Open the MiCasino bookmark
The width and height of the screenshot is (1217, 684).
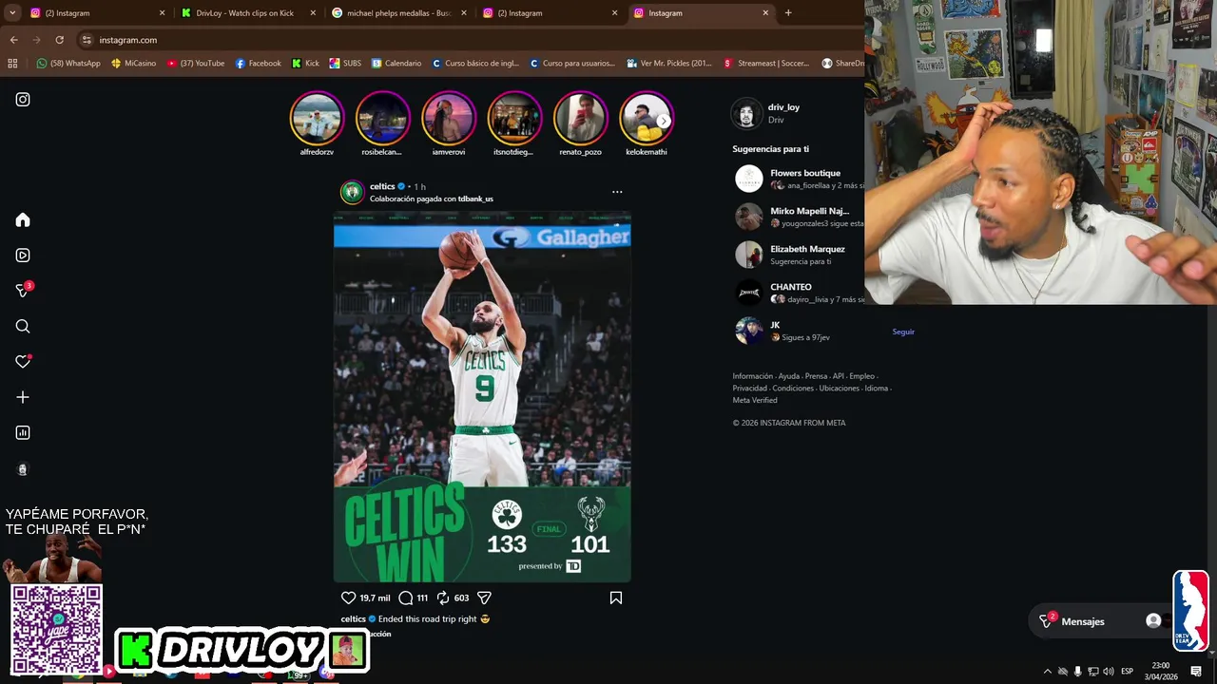[x=133, y=64]
